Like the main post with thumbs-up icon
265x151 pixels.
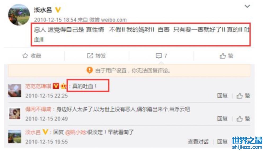click(222, 56)
